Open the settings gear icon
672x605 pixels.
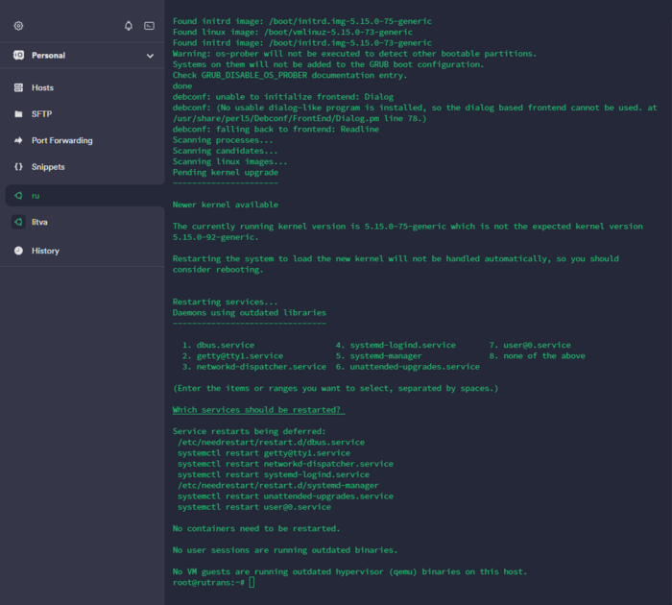(x=18, y=26)
